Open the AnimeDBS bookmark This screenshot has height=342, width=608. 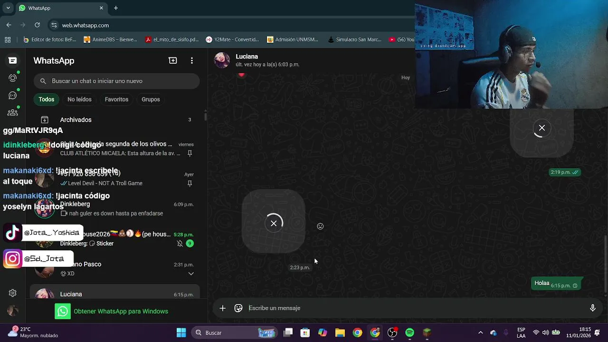110,39
